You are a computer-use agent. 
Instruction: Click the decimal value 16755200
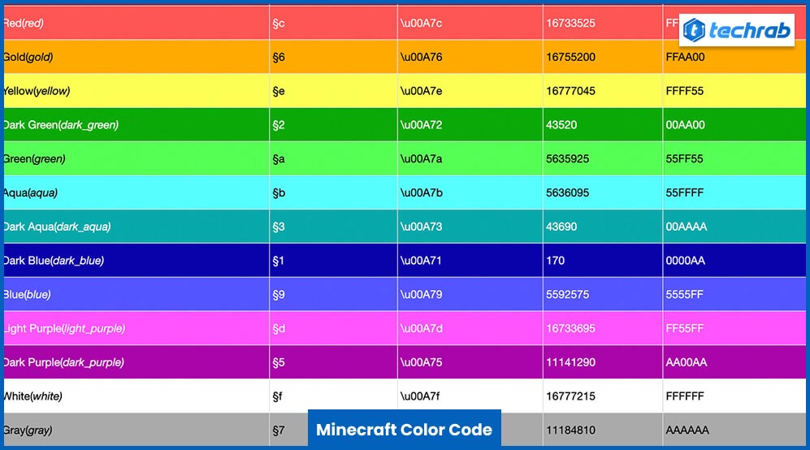coord(570,58)
